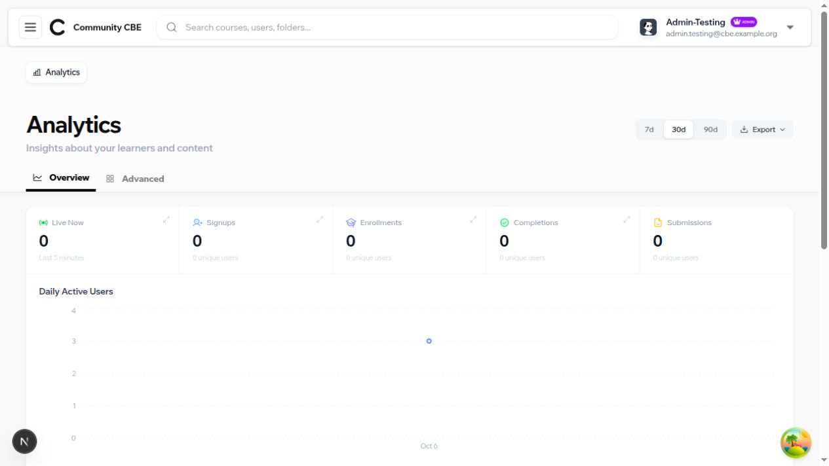Expand the Signups card
Viewport: 829px width, 466px height.
pyautogui.click(x=320, y=219)
